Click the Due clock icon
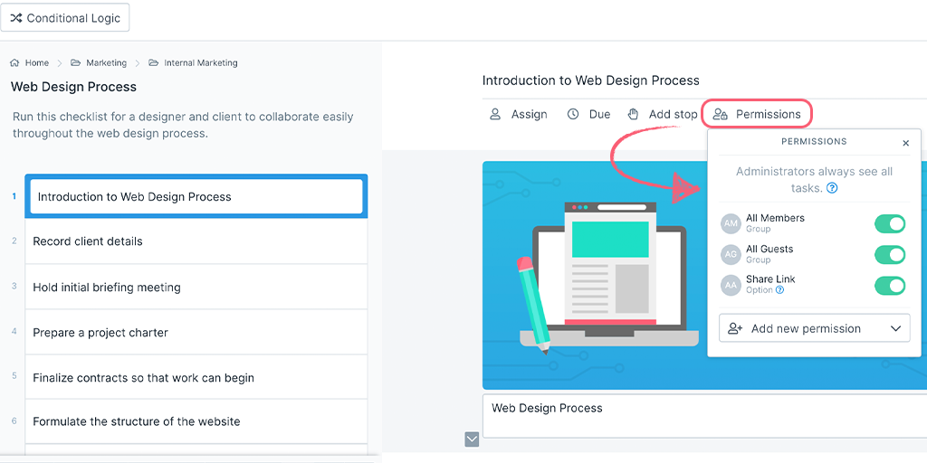Screen dimensions: 927x463 (573, 114)
